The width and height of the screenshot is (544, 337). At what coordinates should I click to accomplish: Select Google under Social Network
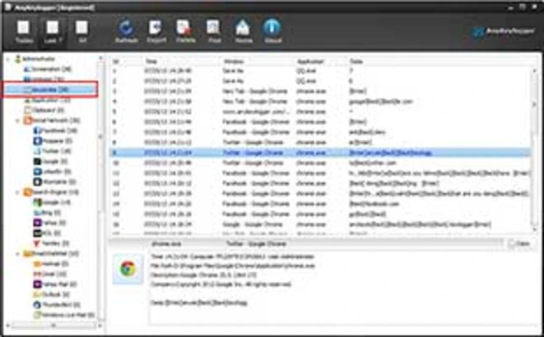tap(51, 162)
